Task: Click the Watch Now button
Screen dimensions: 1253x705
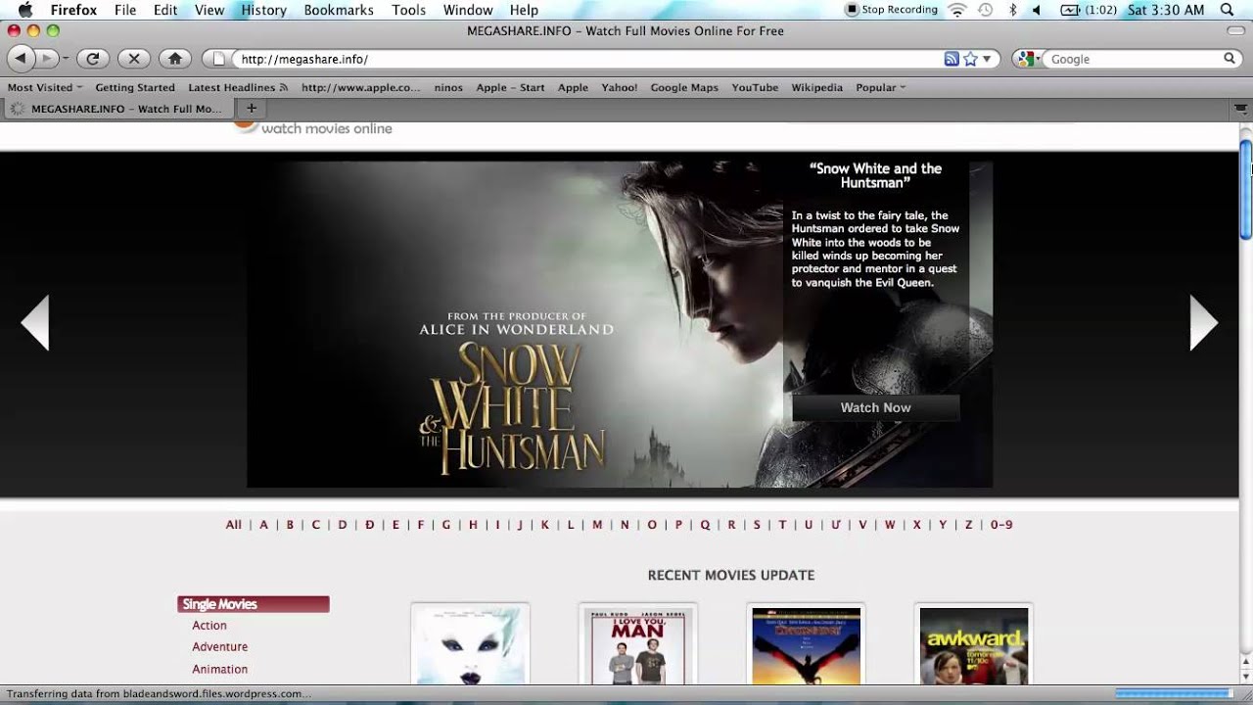Action: click(x=875, y=407)
